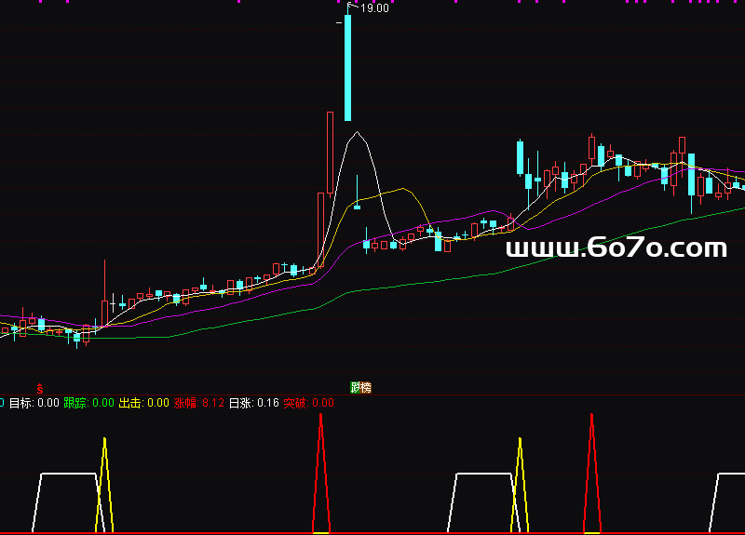Click the 跌榜 badge marker
This screenshot has width=745, height=535.
coord(360,387)
